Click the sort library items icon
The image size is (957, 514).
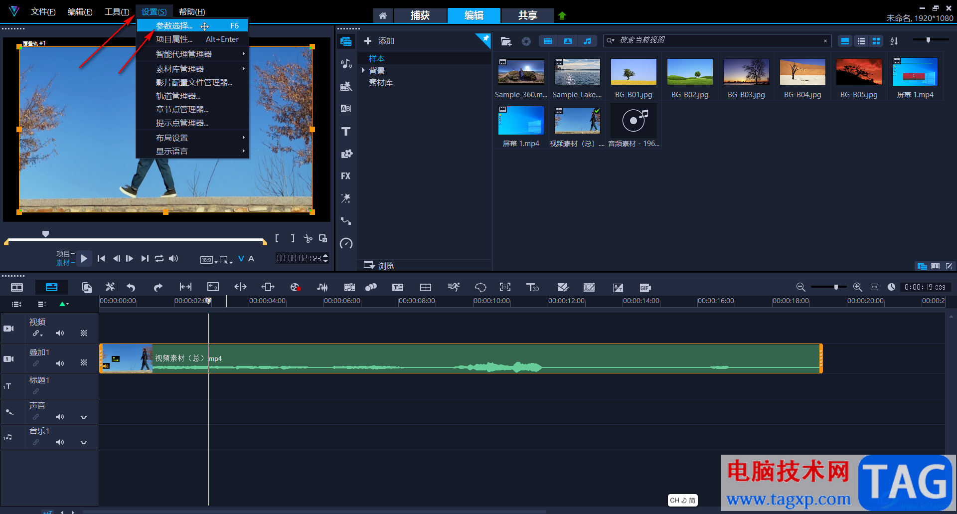click(894, 41)
